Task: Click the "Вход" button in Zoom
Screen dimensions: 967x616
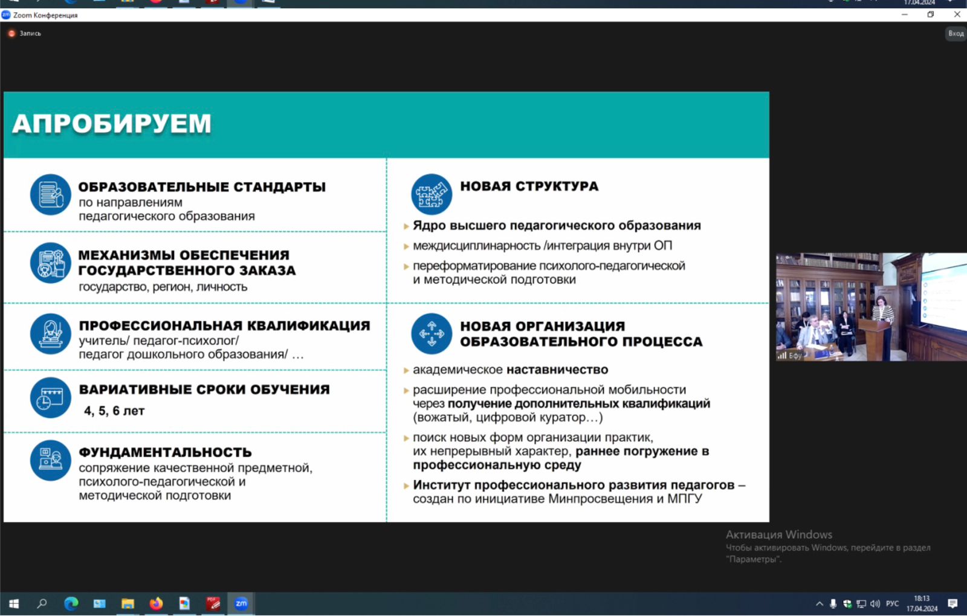Action: click(956, 34)
